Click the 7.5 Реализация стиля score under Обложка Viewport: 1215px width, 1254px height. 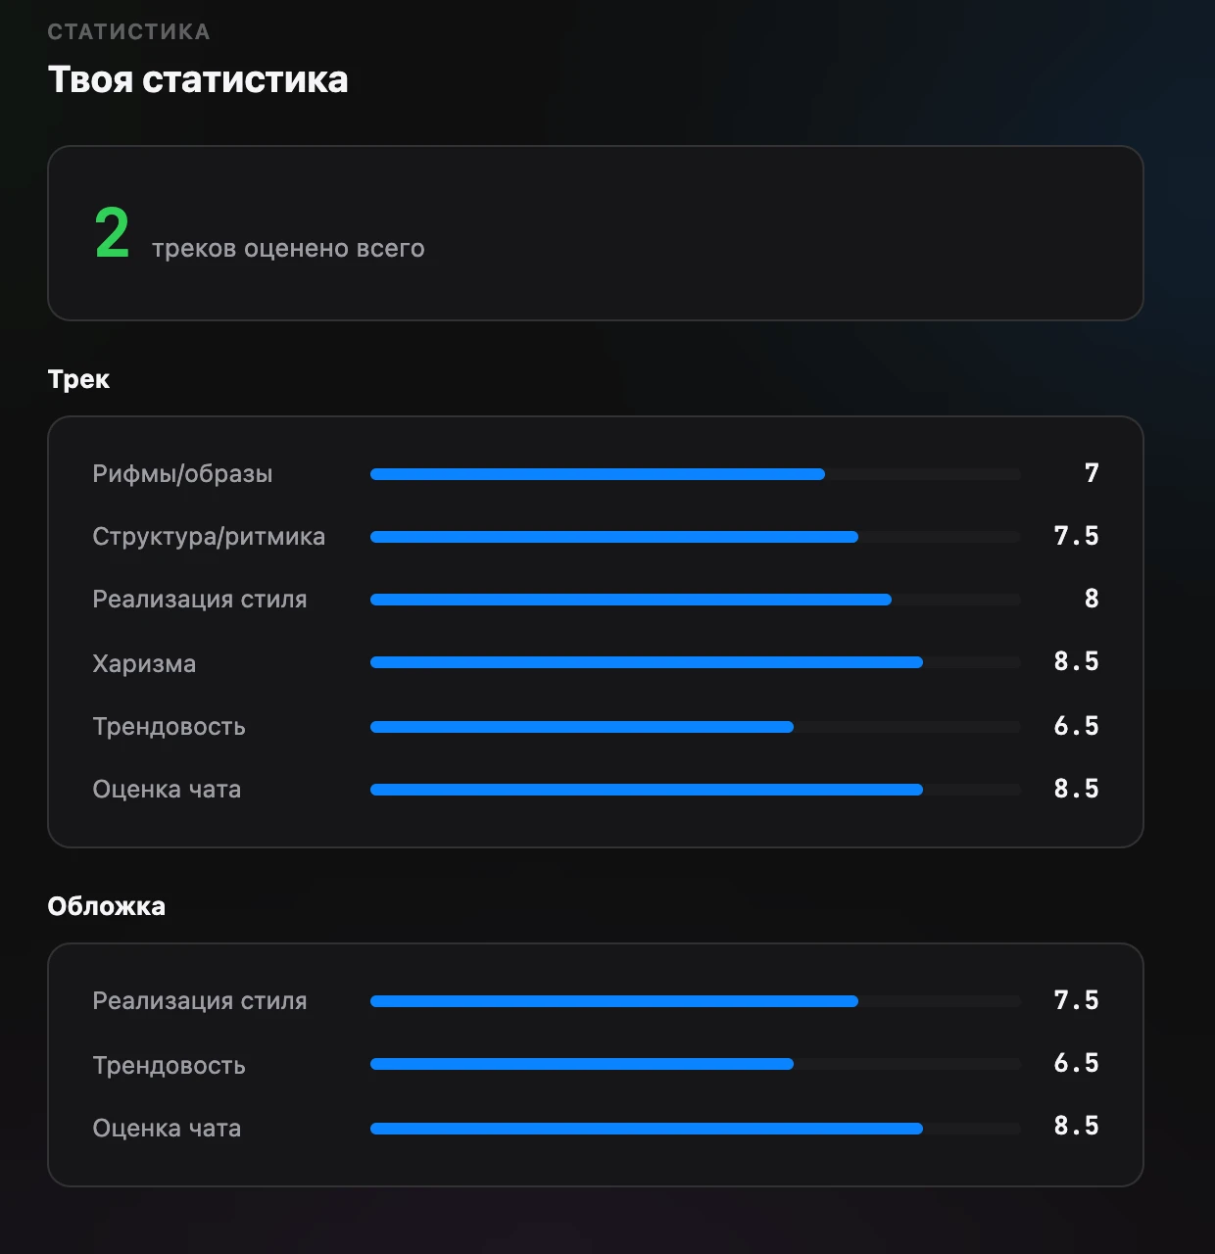click(1076, 1000)
